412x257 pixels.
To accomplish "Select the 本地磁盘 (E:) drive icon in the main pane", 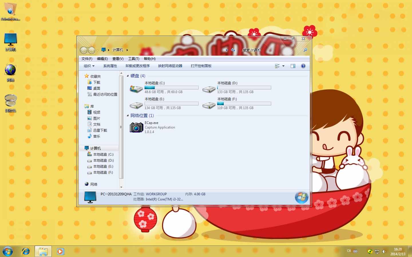I will point(136,105).
